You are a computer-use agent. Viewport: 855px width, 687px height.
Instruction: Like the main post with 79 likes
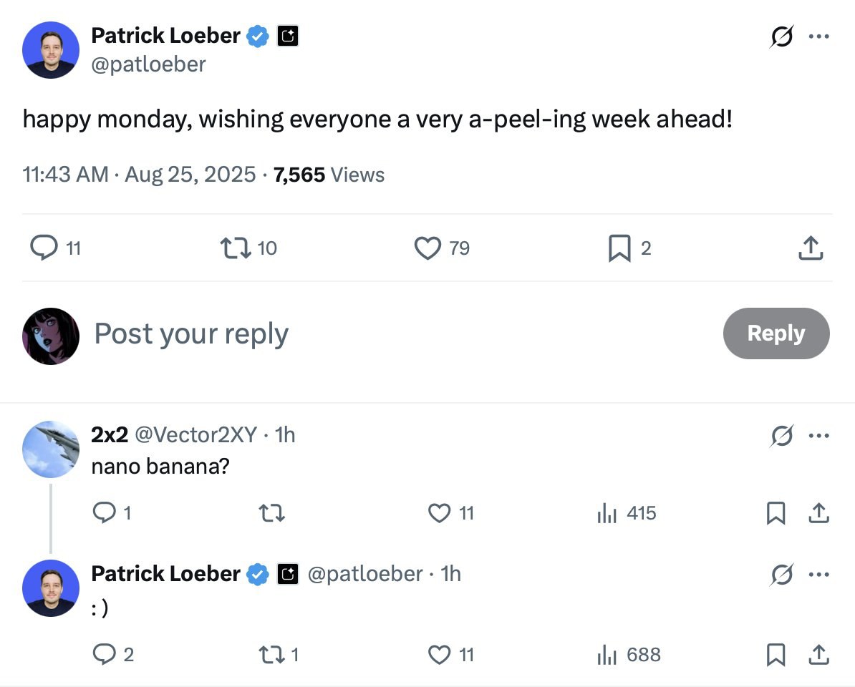click(427, 248)
